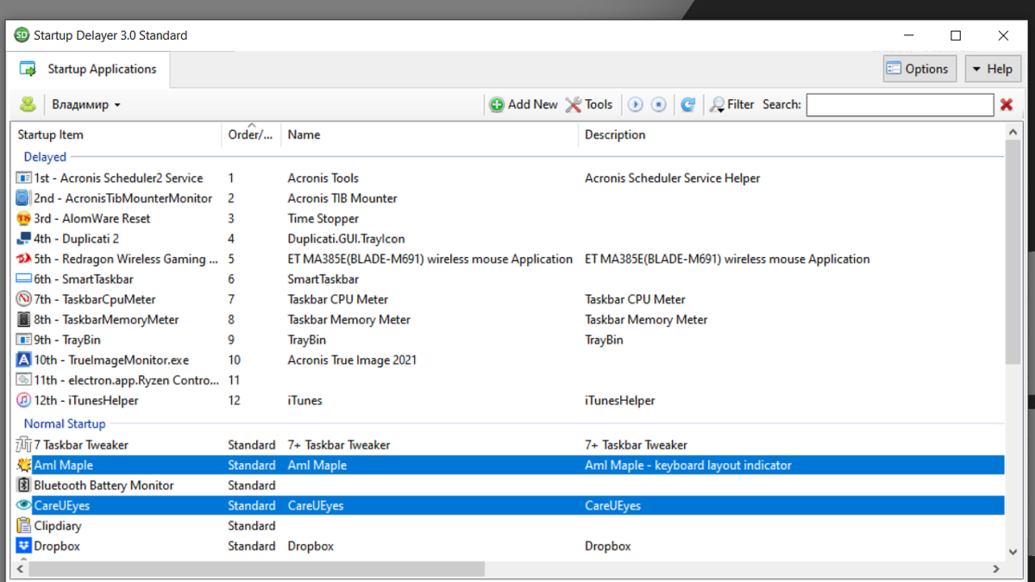Click the 7 Taskbar Tweaker row icon

24,445
